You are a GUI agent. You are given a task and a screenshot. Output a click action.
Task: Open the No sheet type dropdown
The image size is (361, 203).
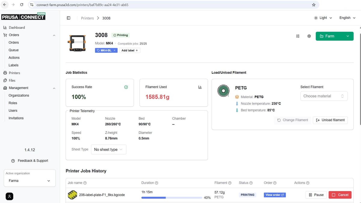109,149
